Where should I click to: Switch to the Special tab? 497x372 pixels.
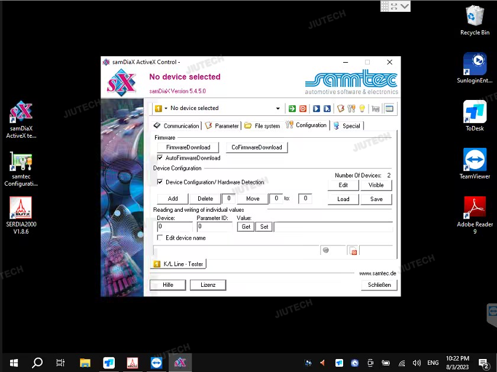click(347, 126)
